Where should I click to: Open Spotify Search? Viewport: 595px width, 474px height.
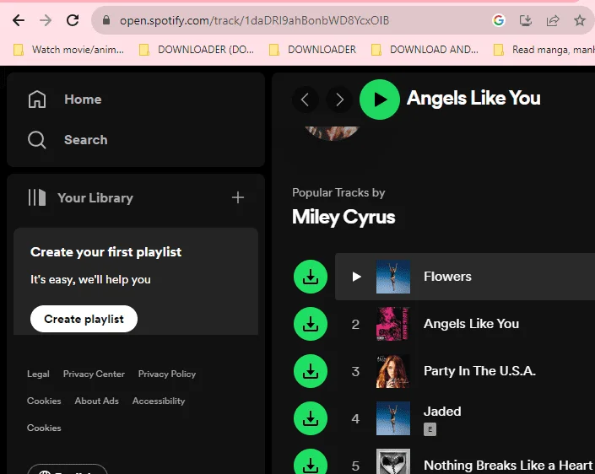click(86, 140)
